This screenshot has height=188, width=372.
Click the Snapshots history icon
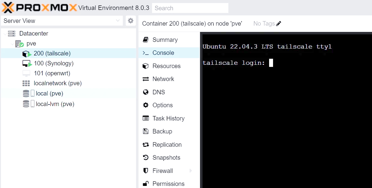[x=146, y=158]
